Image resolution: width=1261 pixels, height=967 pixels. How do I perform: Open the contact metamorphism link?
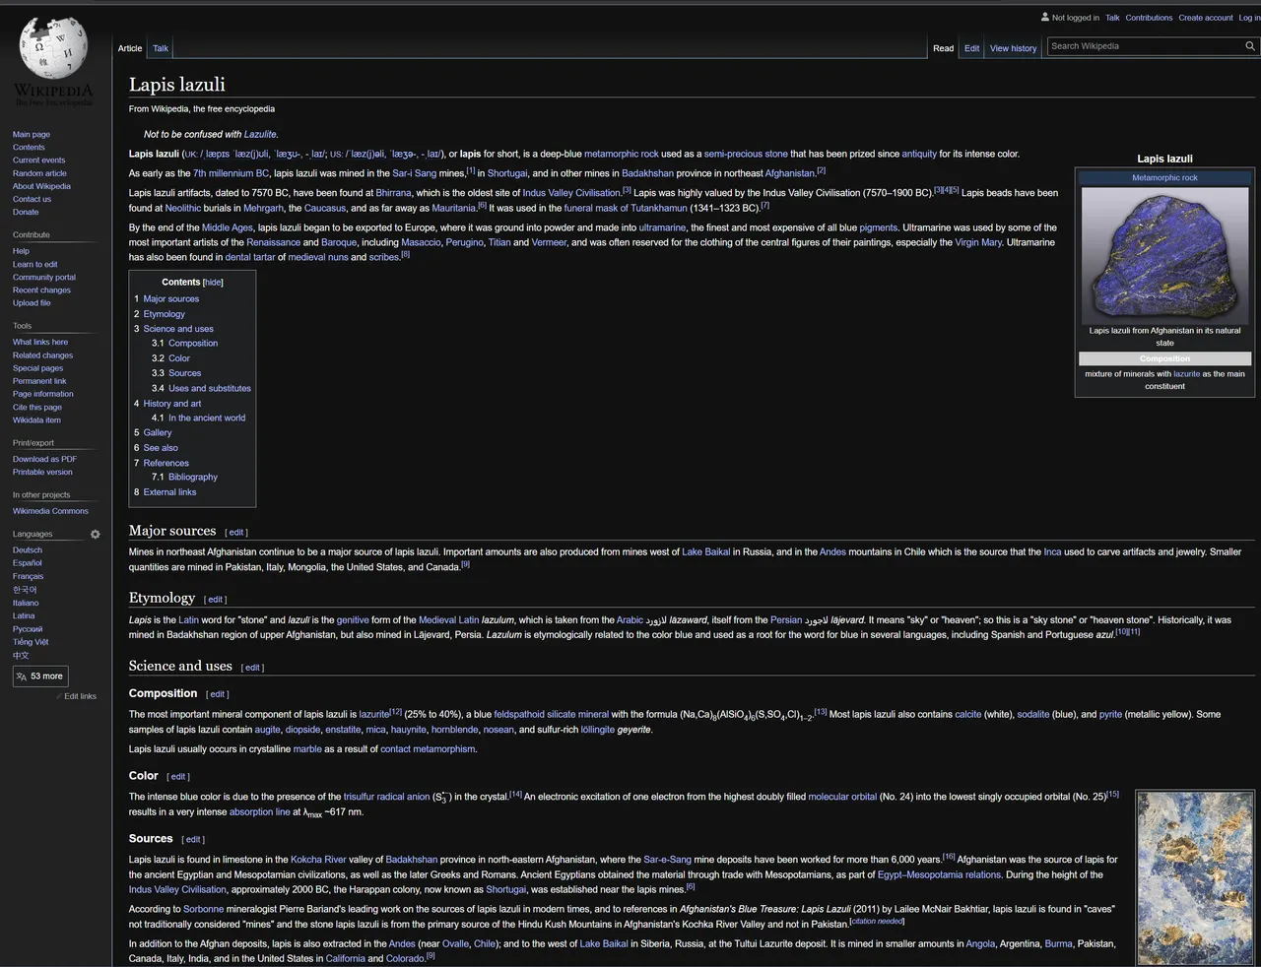tap(428, 749)
